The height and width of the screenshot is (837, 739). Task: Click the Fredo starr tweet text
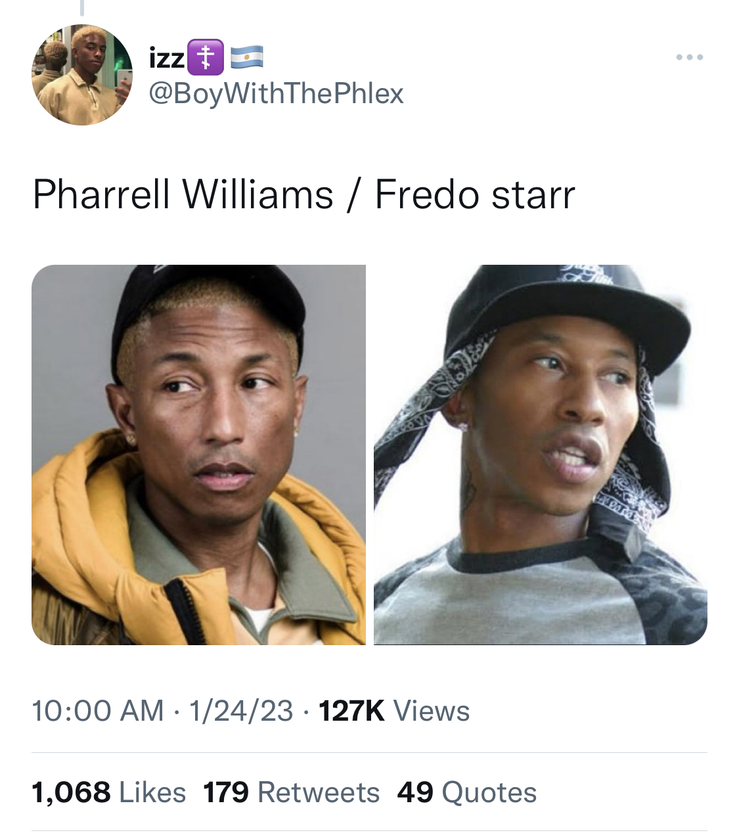(x=475, y=195)
